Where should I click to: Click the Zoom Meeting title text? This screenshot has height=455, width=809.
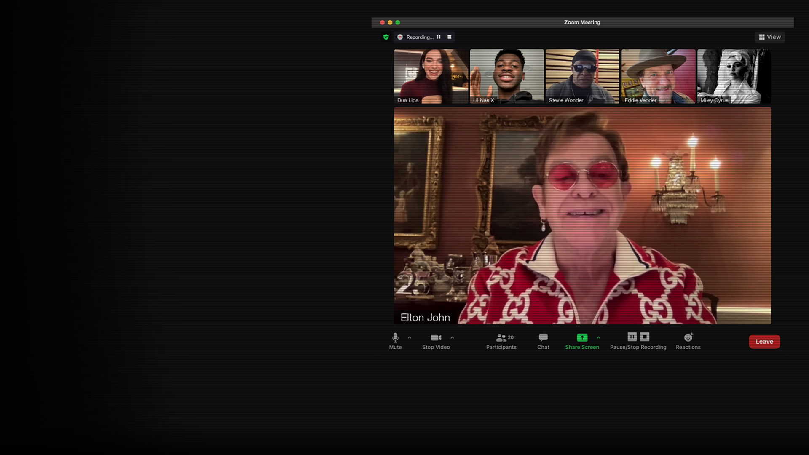pos(582,22)
